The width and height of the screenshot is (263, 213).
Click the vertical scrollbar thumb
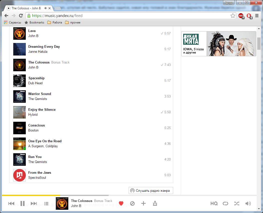[259, 43]
